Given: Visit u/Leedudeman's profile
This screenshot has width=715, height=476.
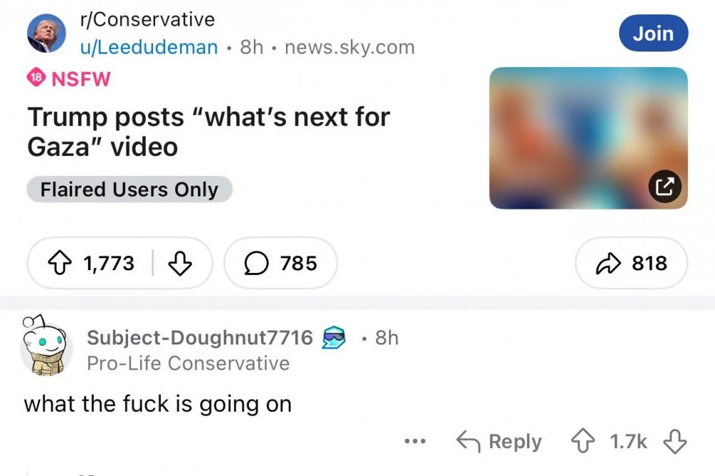Looking at the screenshot, I should tap(149, 47).
